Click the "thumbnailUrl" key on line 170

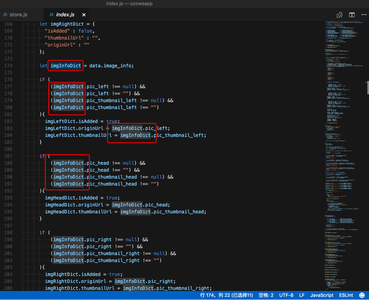pyautogui.click(x=64, y=38)
